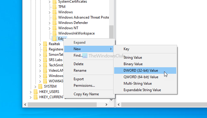Click the tree pane horizontal scrollbar thumb
Screen dimensions: 207x118
[62, 105]
